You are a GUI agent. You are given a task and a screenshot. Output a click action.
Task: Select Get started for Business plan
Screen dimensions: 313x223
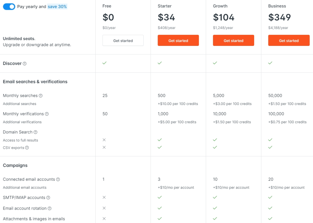[289, 41]
